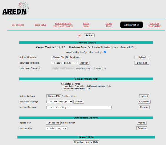Screen dimensions: 166x145
Task: Choose File for Upload Firmware
Action: [x=58, y=57]
